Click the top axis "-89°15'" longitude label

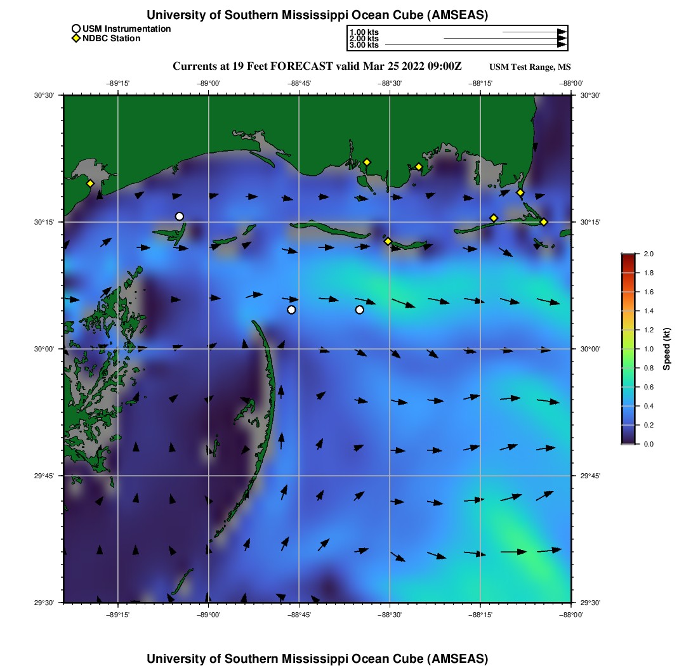tap(117, 83)
